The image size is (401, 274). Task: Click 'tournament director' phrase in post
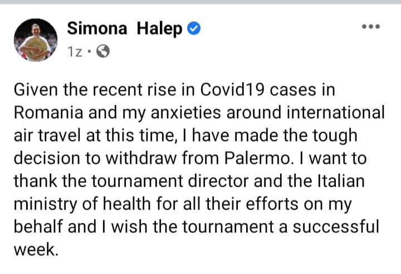pos(170,181)
